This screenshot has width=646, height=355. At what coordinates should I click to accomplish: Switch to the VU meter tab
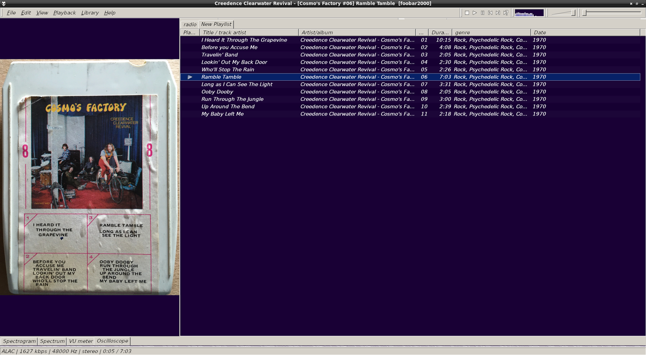pyautogui.click(x=81, y=341)
